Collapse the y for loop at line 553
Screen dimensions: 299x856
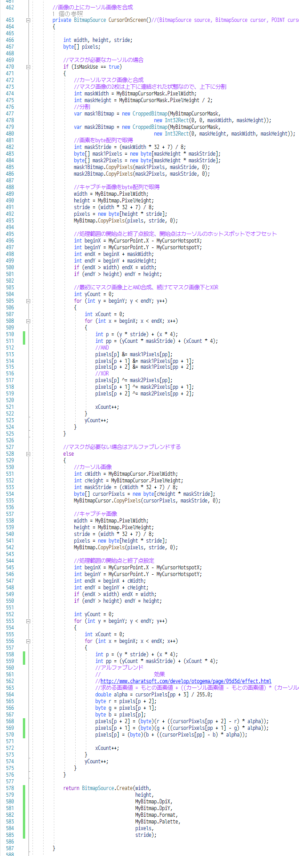tap(28, 621)
